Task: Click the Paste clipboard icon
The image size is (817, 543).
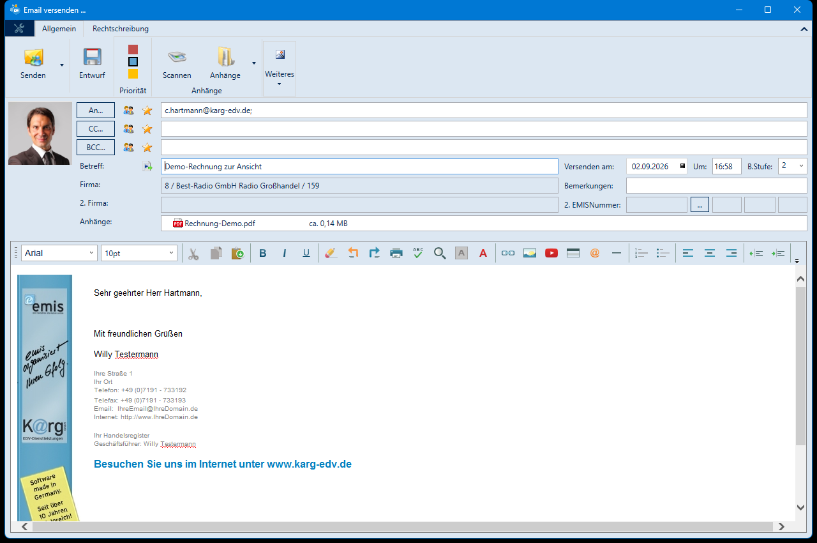Action: (237, 253)
